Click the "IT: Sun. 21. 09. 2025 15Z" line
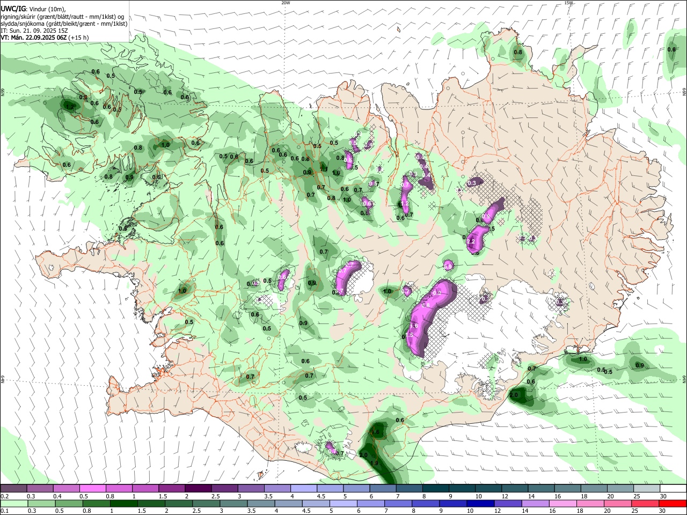Screen dimensions: 687x515 34,31
